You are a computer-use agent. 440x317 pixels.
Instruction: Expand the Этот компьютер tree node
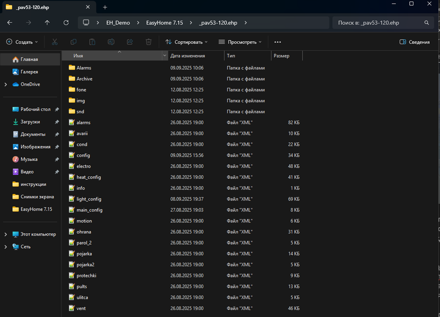[6, 234]
